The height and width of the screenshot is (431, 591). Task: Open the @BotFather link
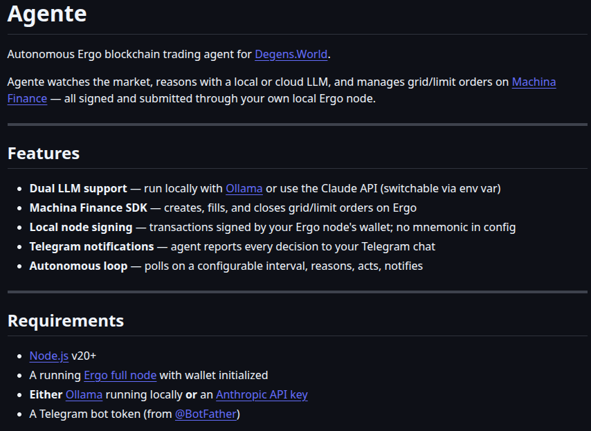pyautogui.click(x=206, y=414)
